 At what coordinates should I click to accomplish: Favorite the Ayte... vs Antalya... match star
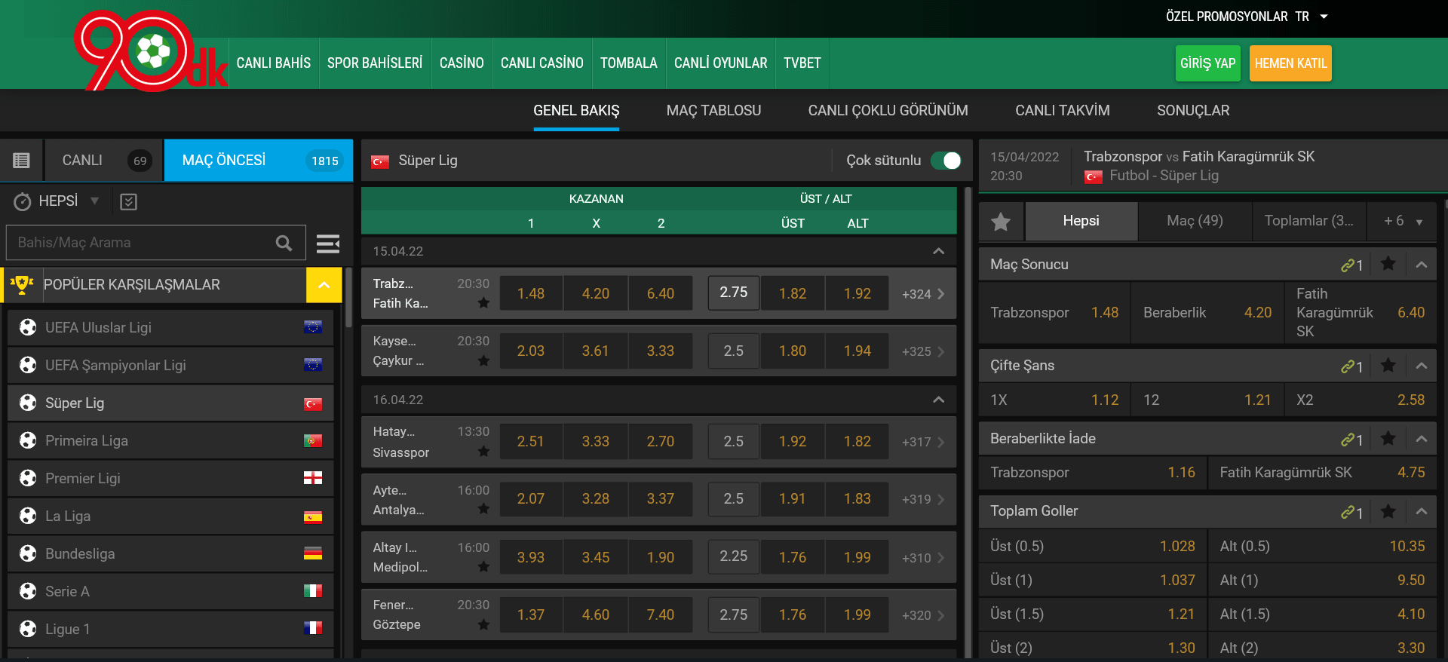[483, 509]
